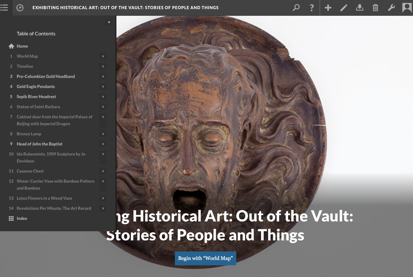Screen dimensions: 413x277
Task: Open Lotus Flowers in a Wood Vase page
Action: [x=44, y=198]
